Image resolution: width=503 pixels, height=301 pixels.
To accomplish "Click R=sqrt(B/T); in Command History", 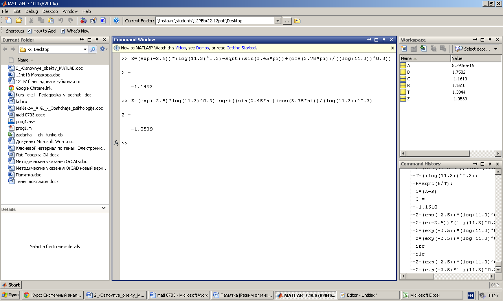I will 434,183.
